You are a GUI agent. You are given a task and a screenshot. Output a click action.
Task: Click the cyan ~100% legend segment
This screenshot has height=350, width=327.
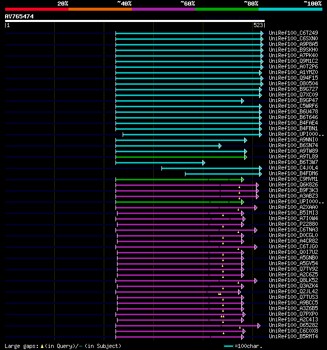pos(290,9)
